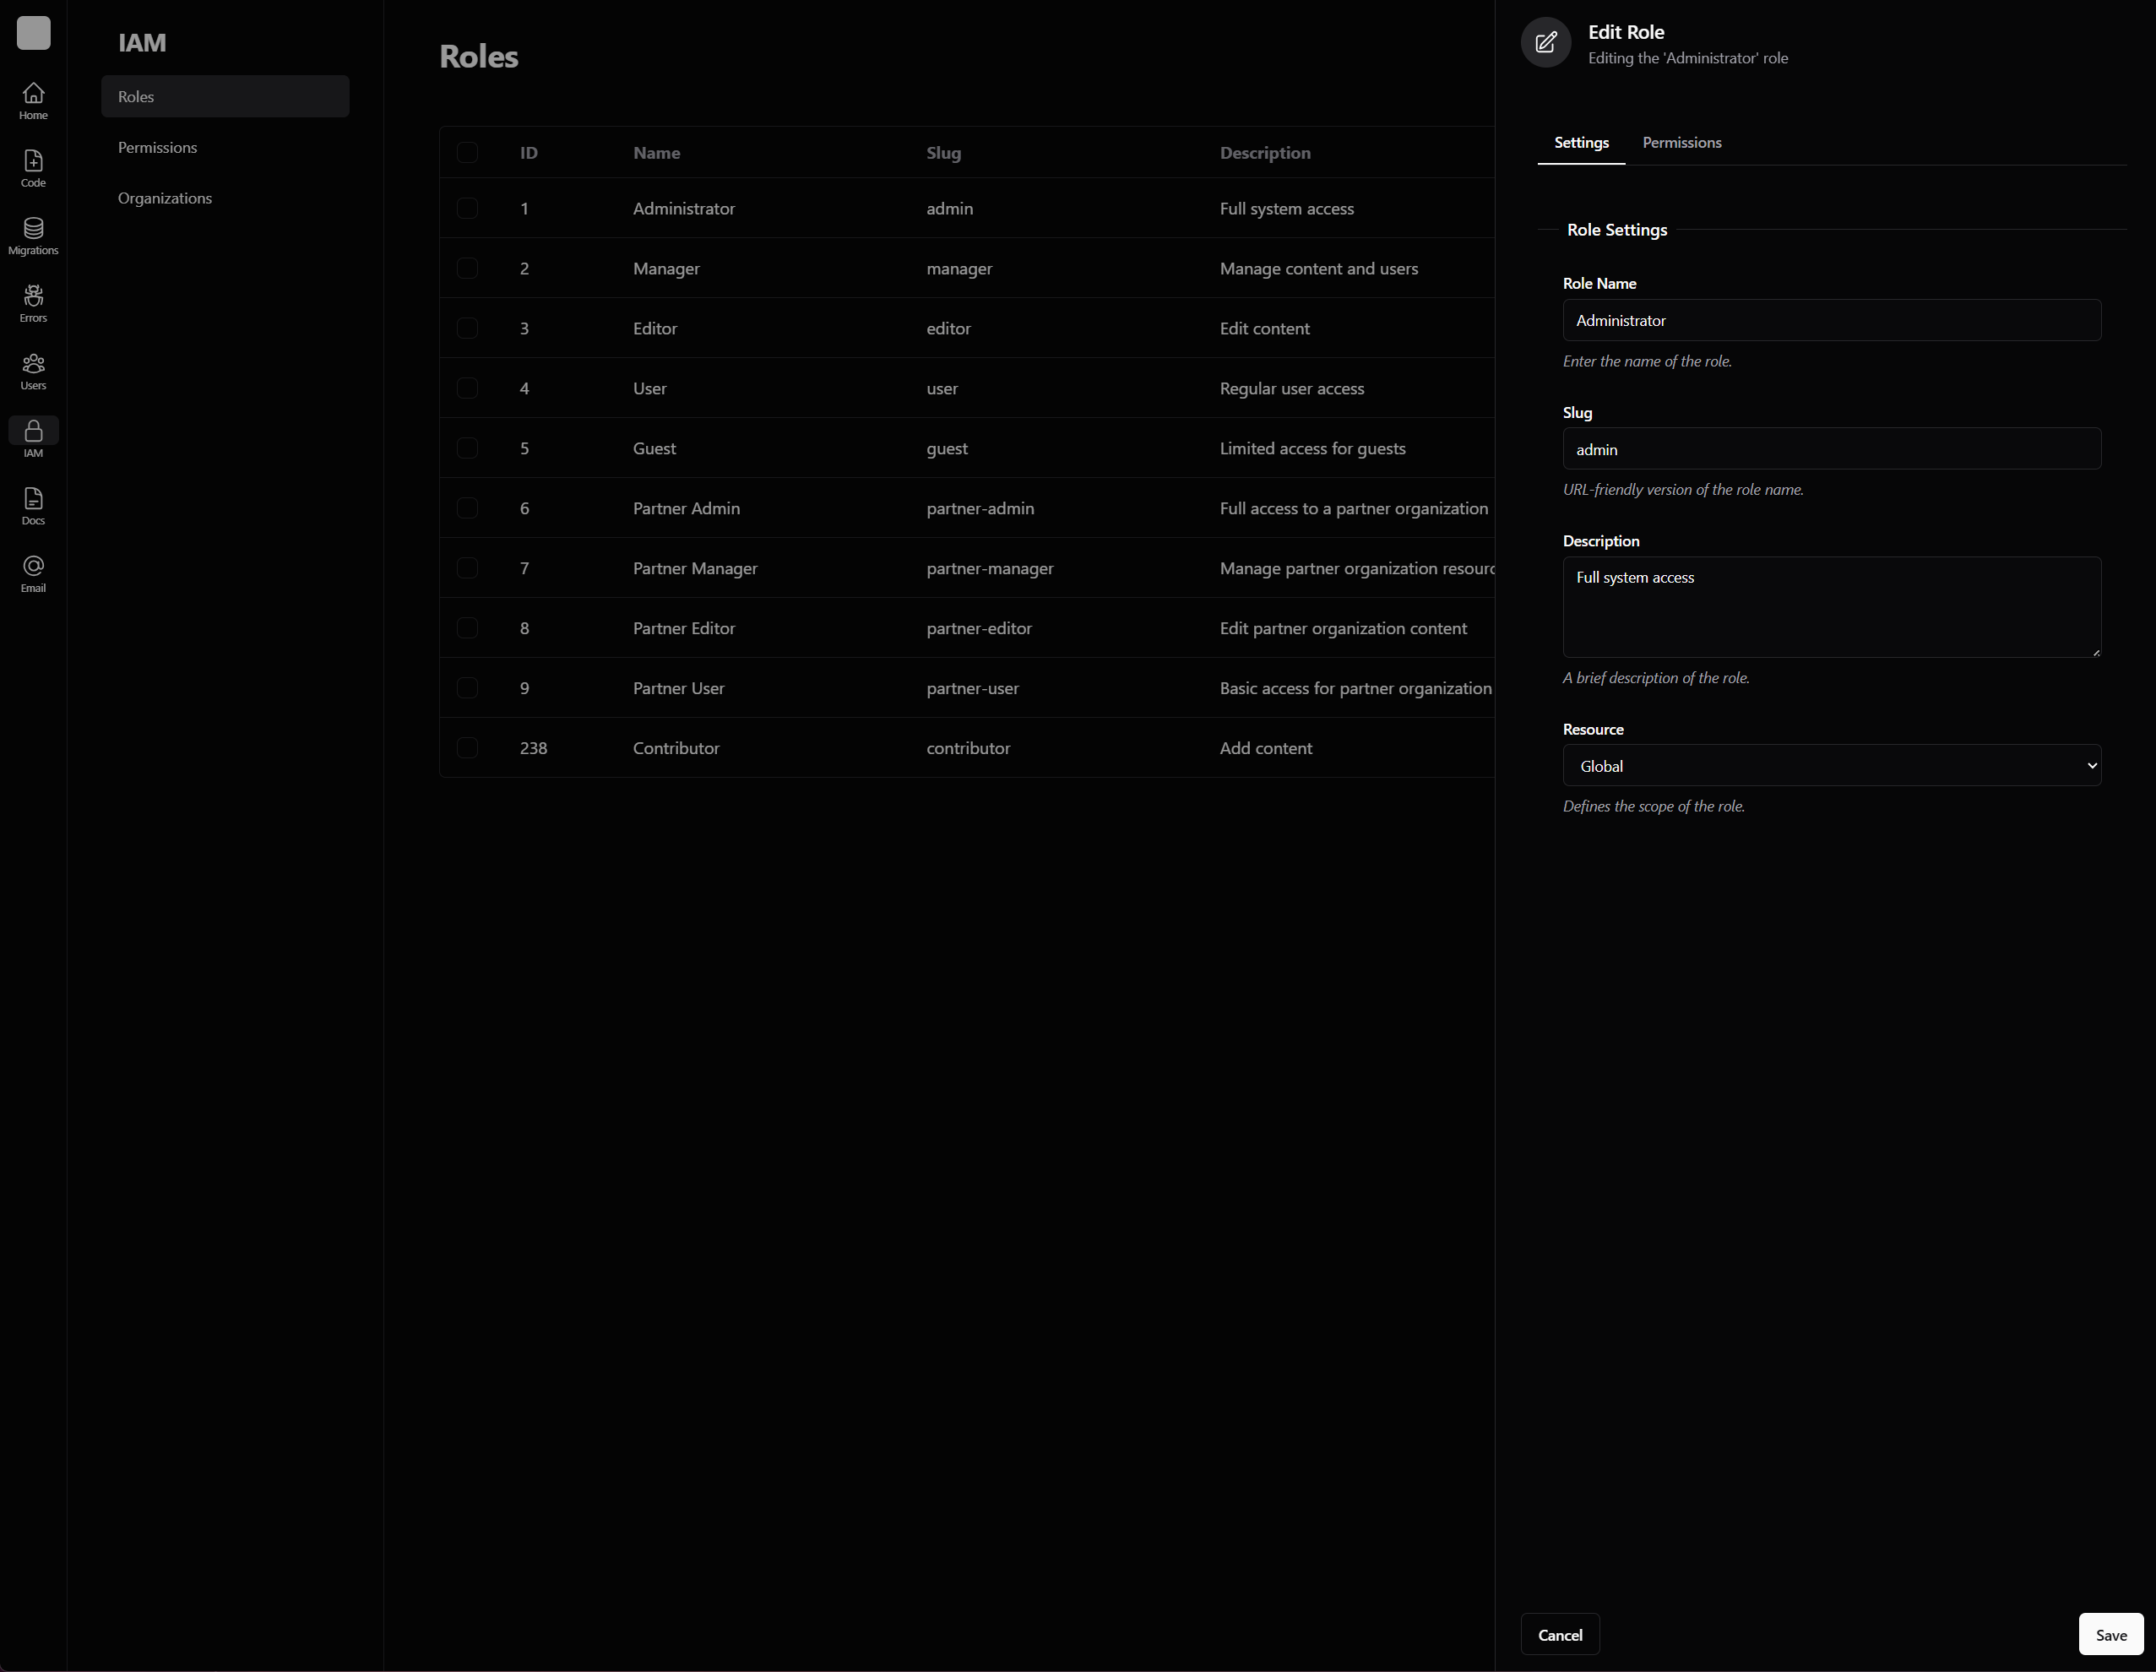The height and width of the screenshot is (1672, 2156).
Task: Expand the Resource dropdown showing Global
Action: coord(1831,766)
